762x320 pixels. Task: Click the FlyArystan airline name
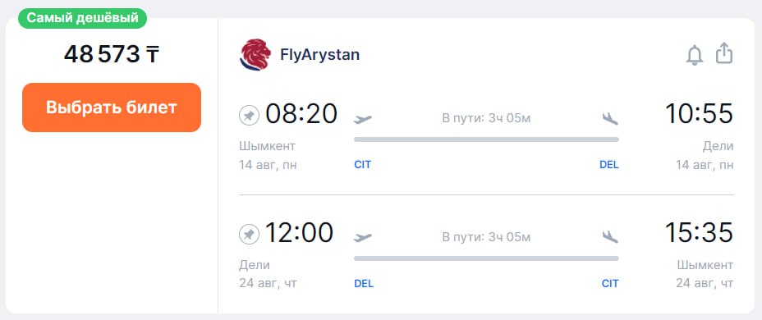coord(319,54)
